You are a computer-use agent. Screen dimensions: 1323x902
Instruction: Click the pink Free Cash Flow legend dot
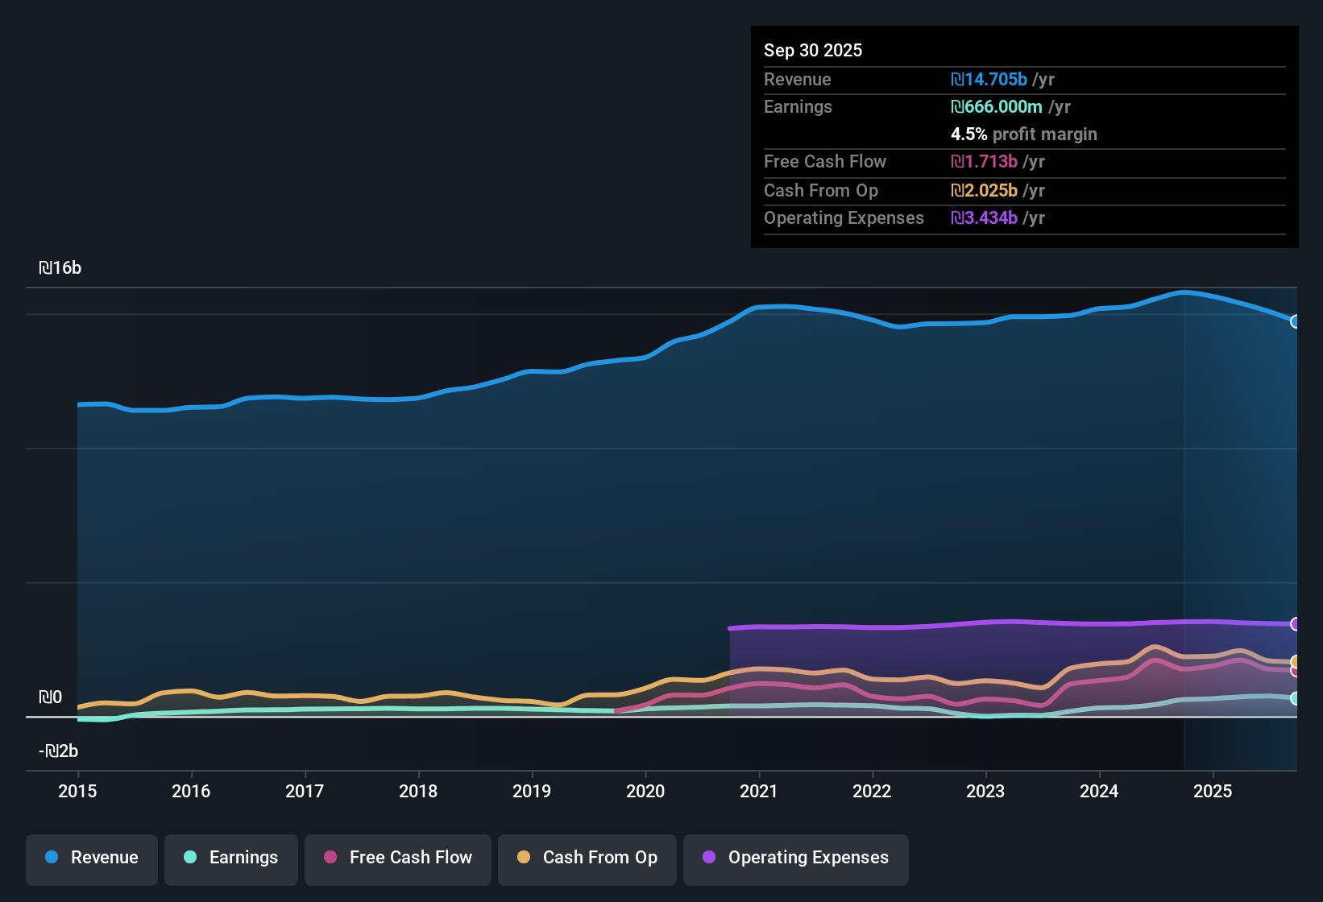tap(330, 858)
